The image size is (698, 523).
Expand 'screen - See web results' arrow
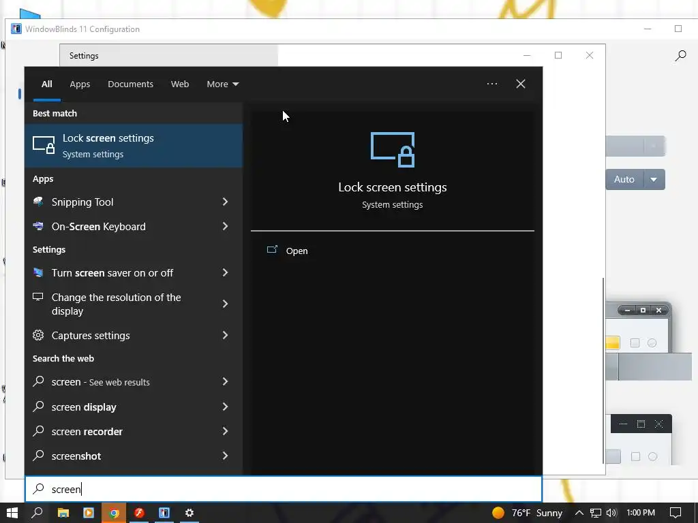click(225, 381)
